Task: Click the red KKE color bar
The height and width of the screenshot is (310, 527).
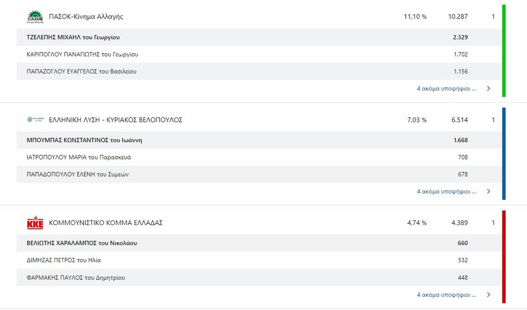Action: (x=503, y=256)
